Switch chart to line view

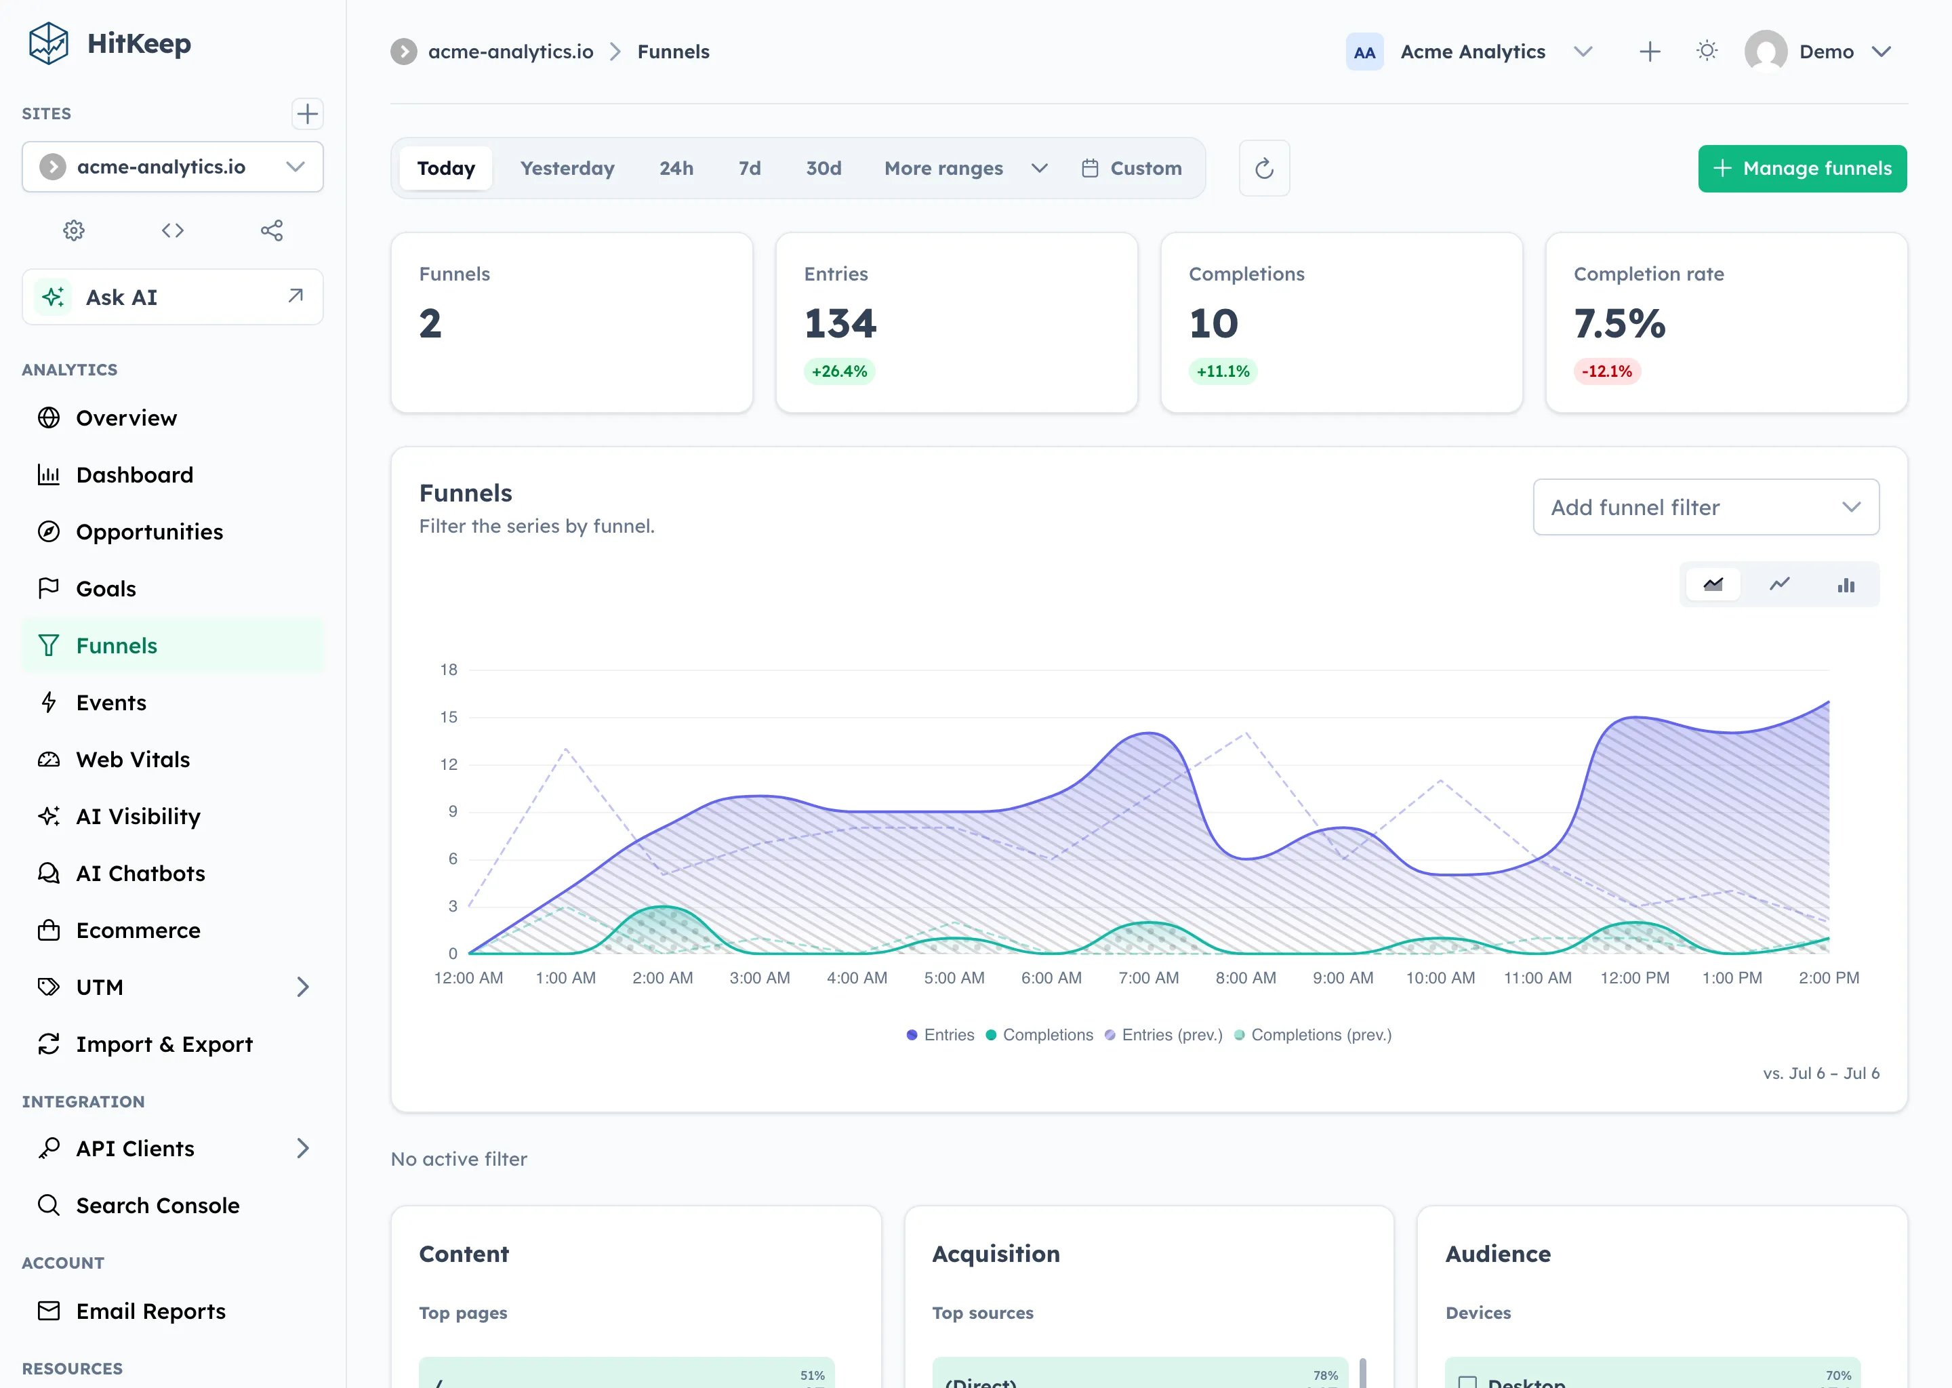coord(1779,585)
